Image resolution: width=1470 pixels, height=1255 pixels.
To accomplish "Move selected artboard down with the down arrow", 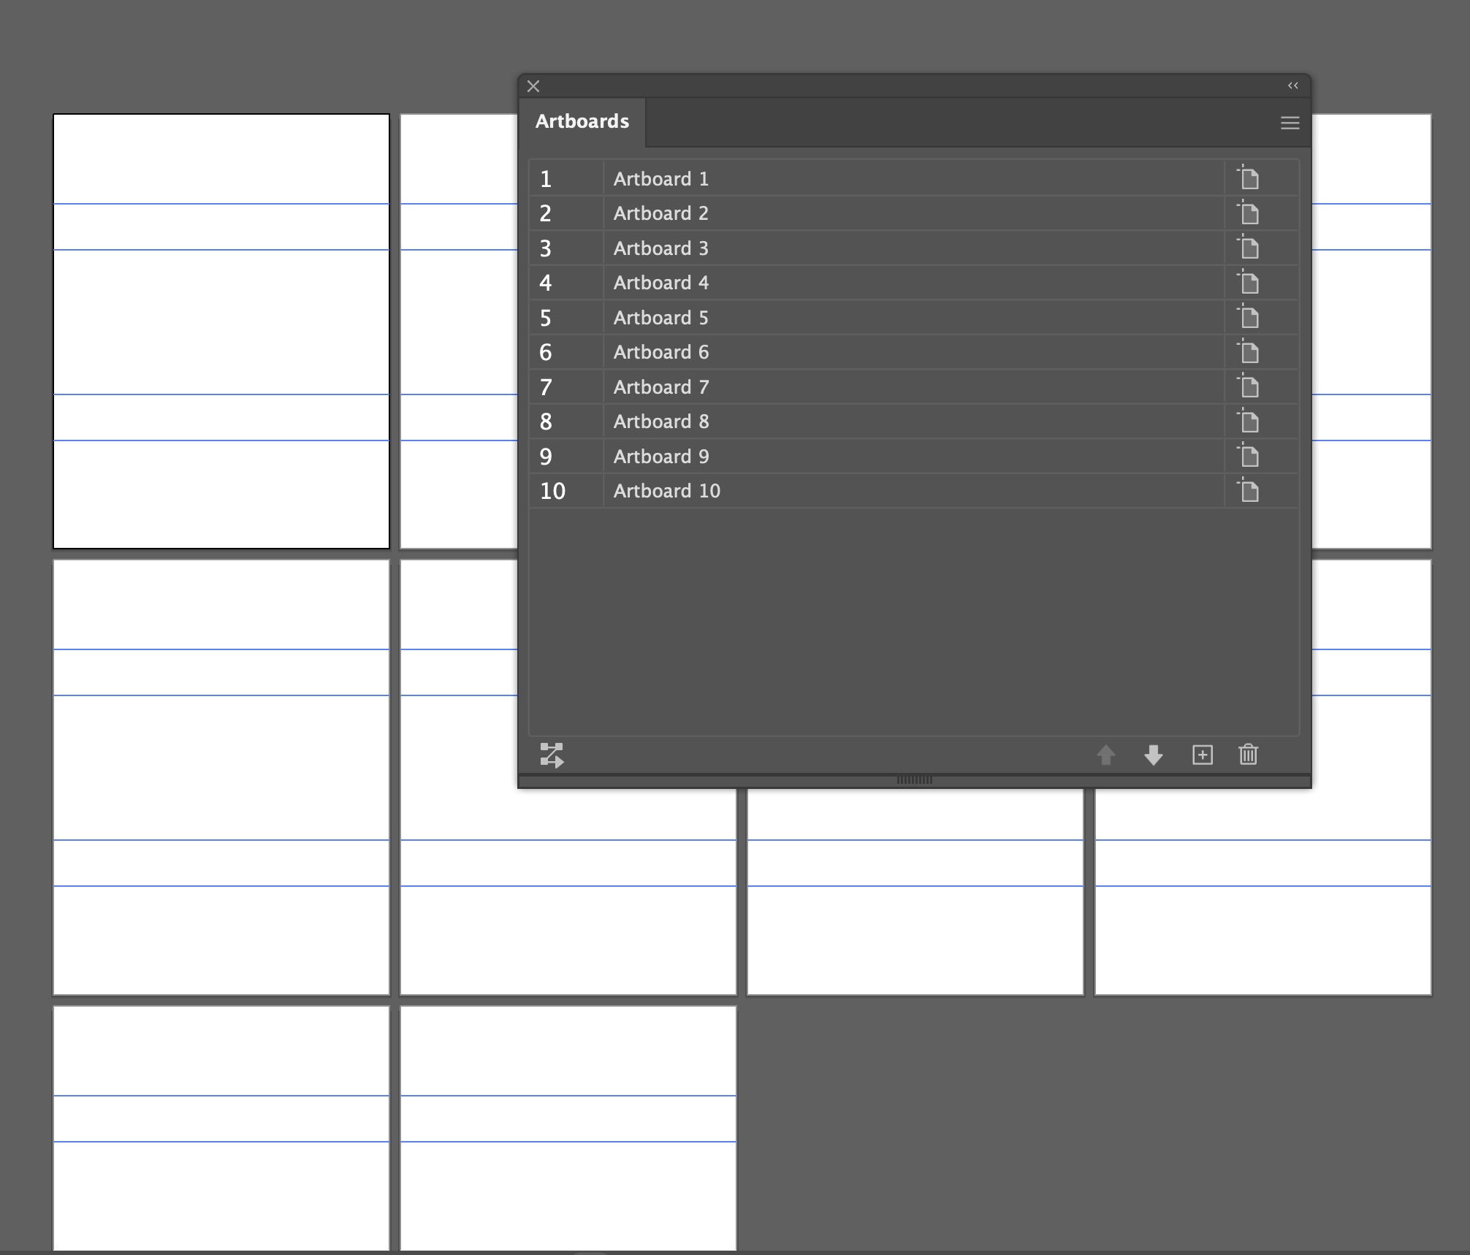I will [1154, 755].
